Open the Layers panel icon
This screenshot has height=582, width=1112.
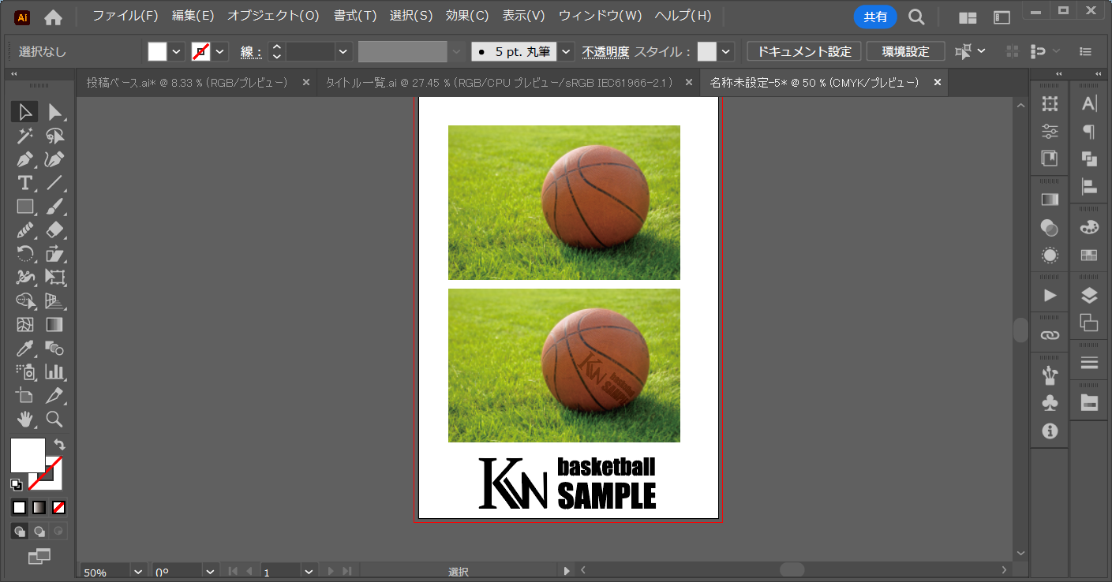[x=1089, y=296]
